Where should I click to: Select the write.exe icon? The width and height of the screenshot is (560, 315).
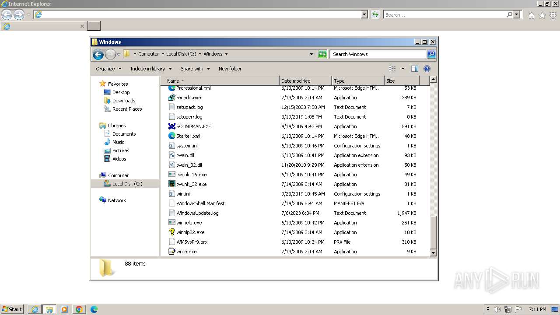(x=172, y=252)
